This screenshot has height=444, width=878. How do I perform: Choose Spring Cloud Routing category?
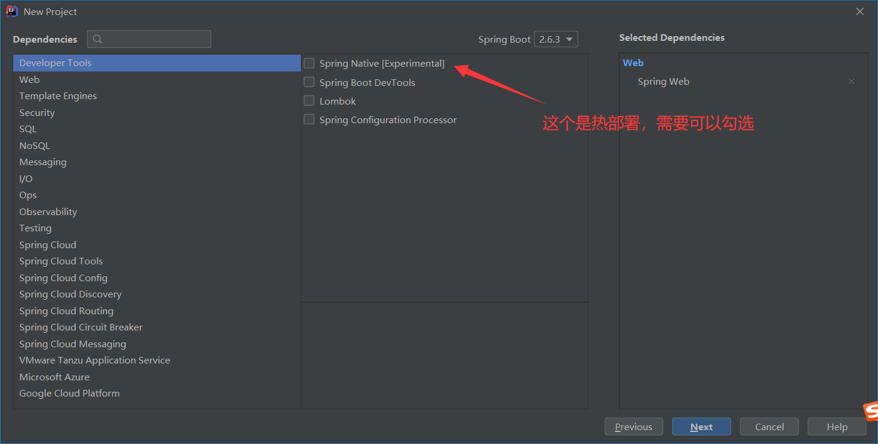click(157, 311)
